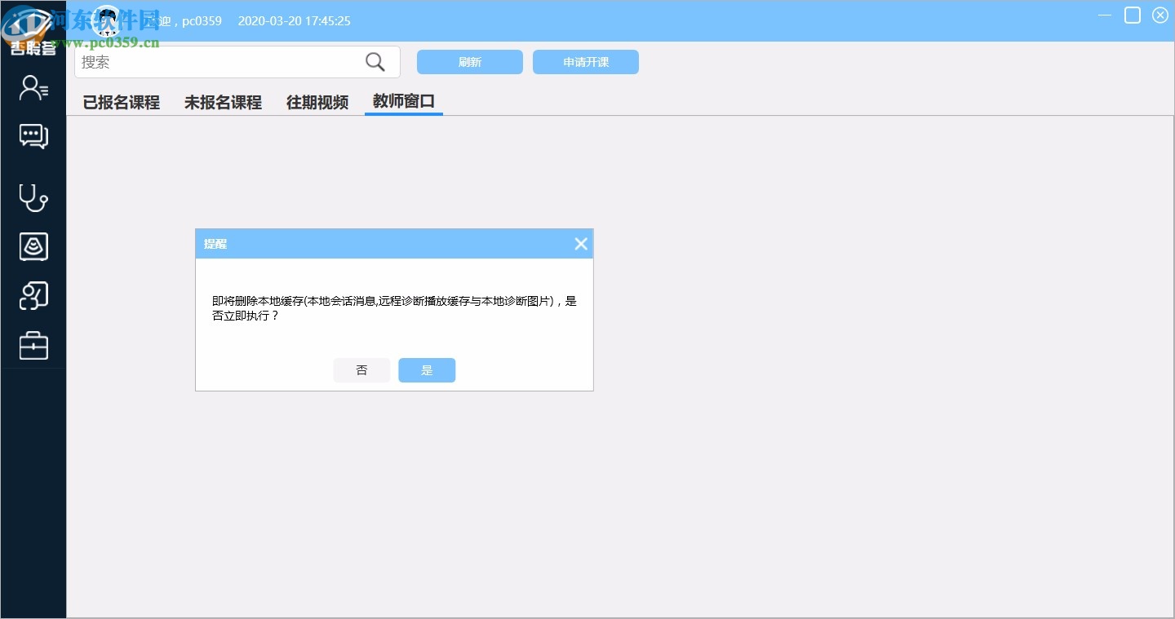Click the 申请开课 button
The height and width of the screenshot is (619, 1175).
tap(585, 61)
